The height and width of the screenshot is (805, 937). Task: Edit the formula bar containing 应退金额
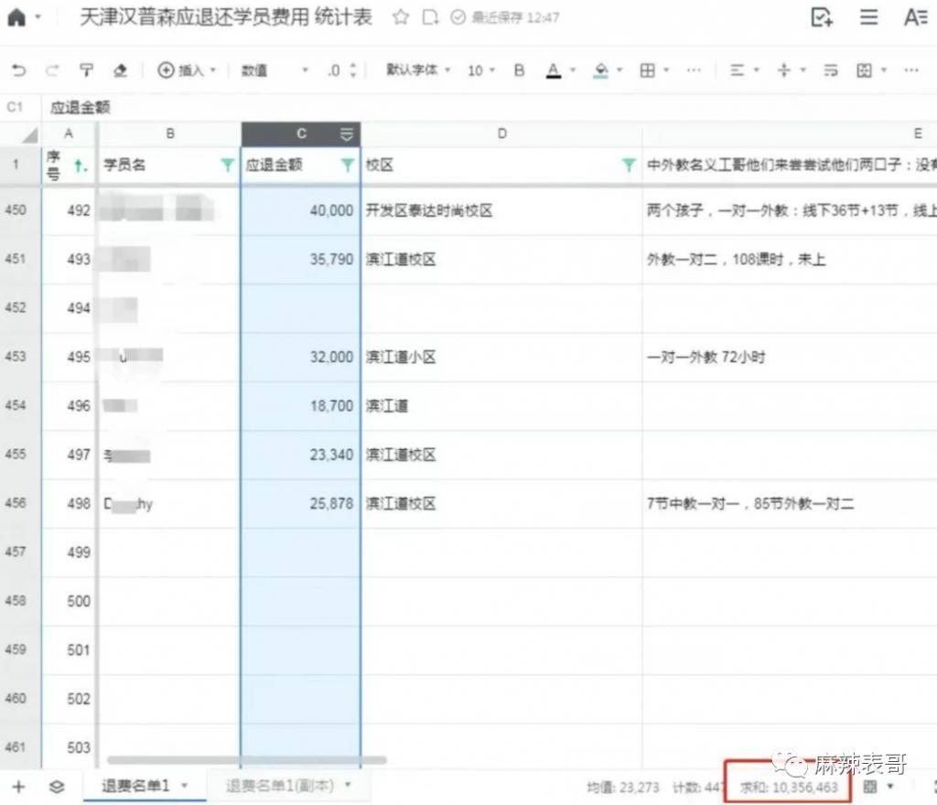490,108
